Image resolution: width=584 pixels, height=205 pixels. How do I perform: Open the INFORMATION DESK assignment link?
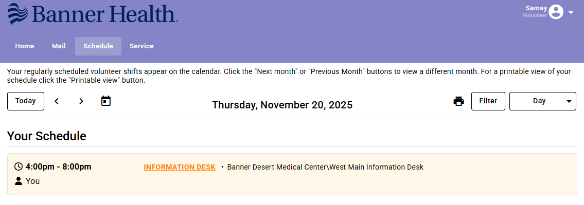[x=180, y=167]
